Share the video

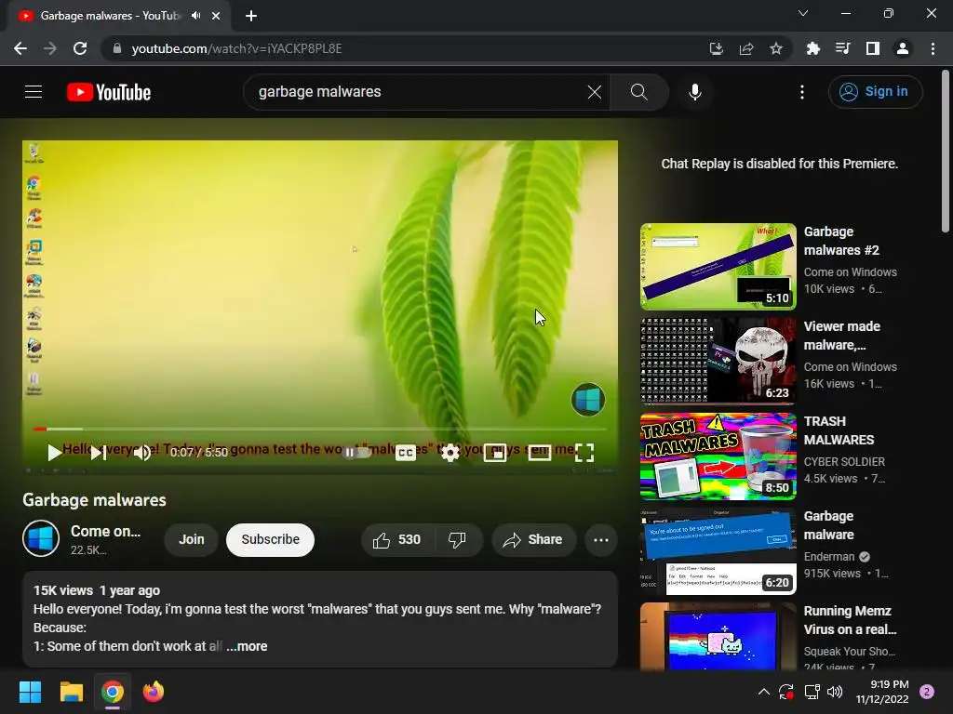tap(533, 540)
